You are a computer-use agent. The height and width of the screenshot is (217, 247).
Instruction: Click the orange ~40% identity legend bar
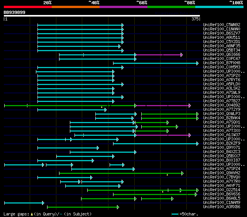pyautogui.click(x=76, y=7)
